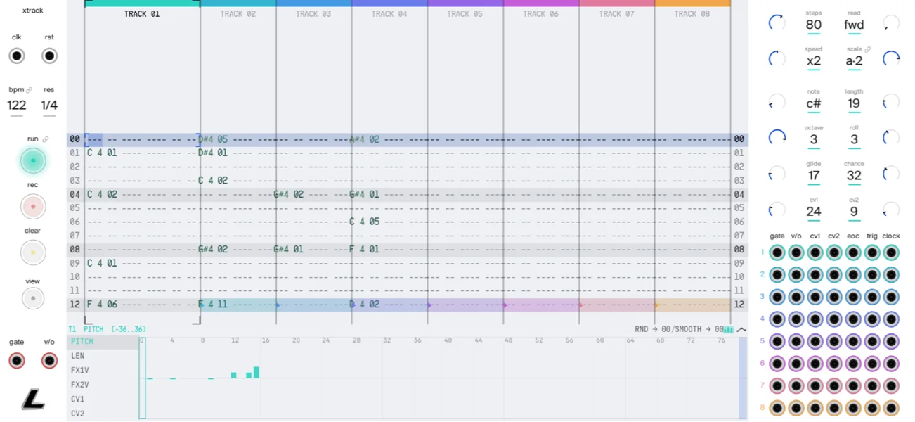This screenshot has height=422, width=915.
Task: Select line graph display mode icon
Action: point(741,329)
